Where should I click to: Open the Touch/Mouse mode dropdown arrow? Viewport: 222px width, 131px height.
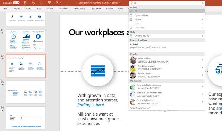tap(61, 3)
